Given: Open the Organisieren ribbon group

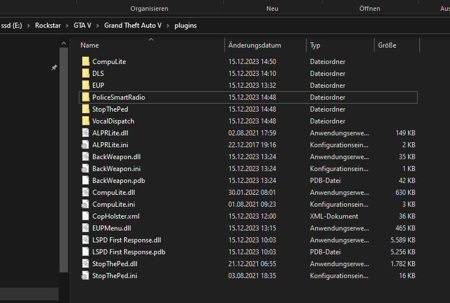Looking at the screenshot, I should [x=149, y=8].
